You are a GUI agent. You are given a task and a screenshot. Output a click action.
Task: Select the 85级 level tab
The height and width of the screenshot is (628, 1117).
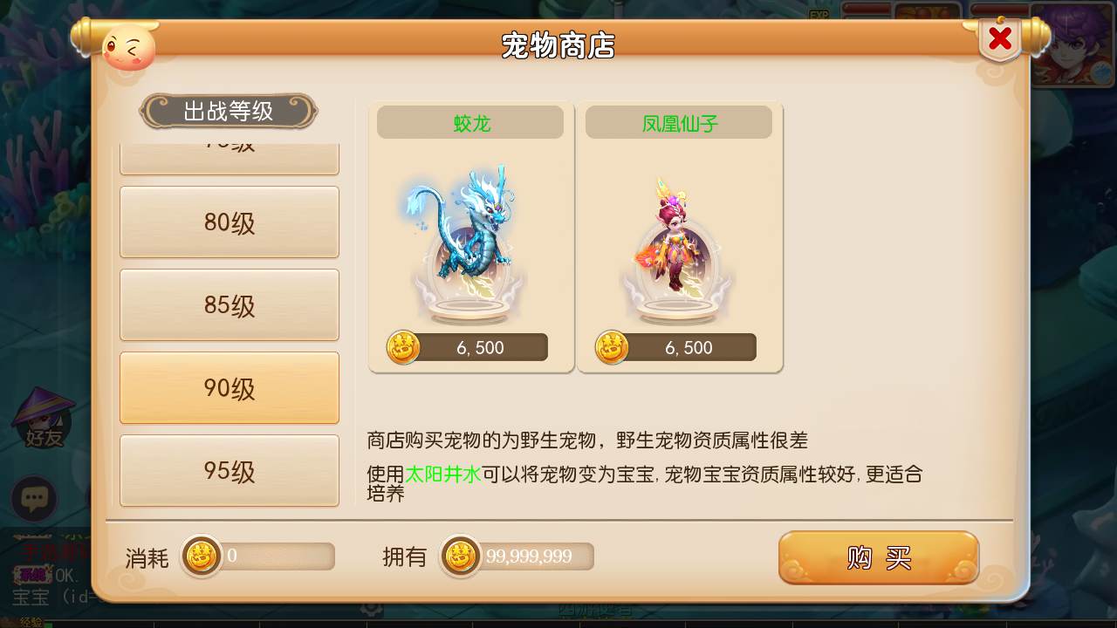tap(230, 305)
